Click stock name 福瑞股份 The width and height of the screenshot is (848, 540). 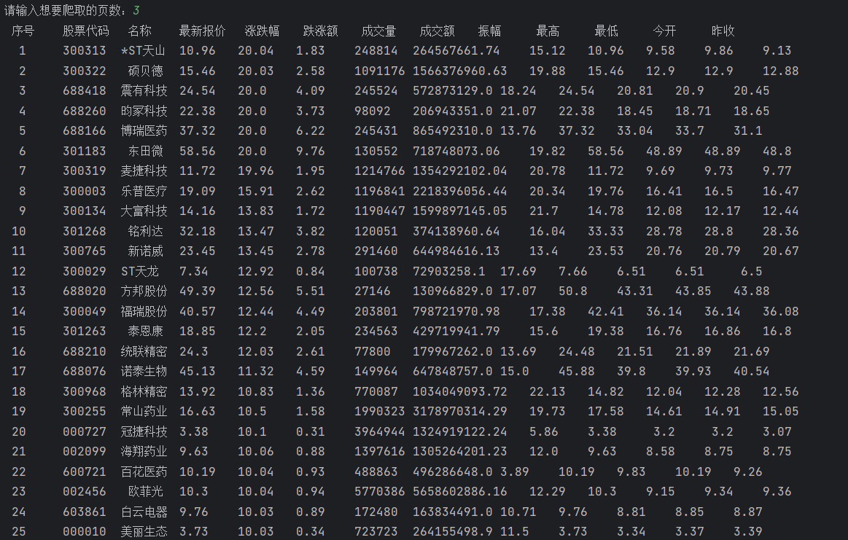click(x=144, y=312)
